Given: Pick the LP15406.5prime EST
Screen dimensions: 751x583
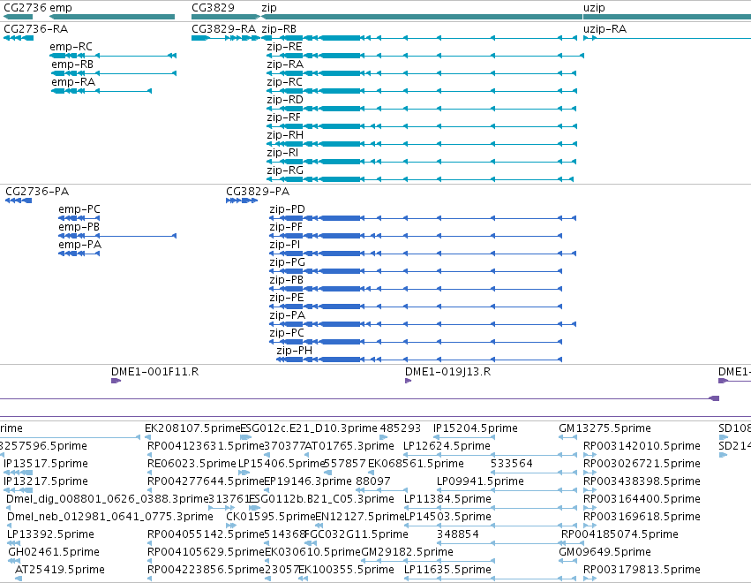Looking at the screenshot, I should tap(282, 464).
